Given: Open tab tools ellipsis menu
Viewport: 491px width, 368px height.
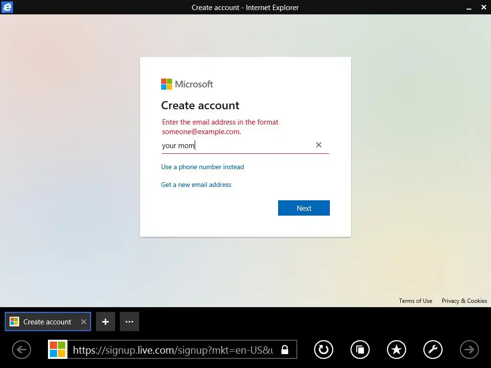Looking at the screenshot, I should tap(129, 322).
